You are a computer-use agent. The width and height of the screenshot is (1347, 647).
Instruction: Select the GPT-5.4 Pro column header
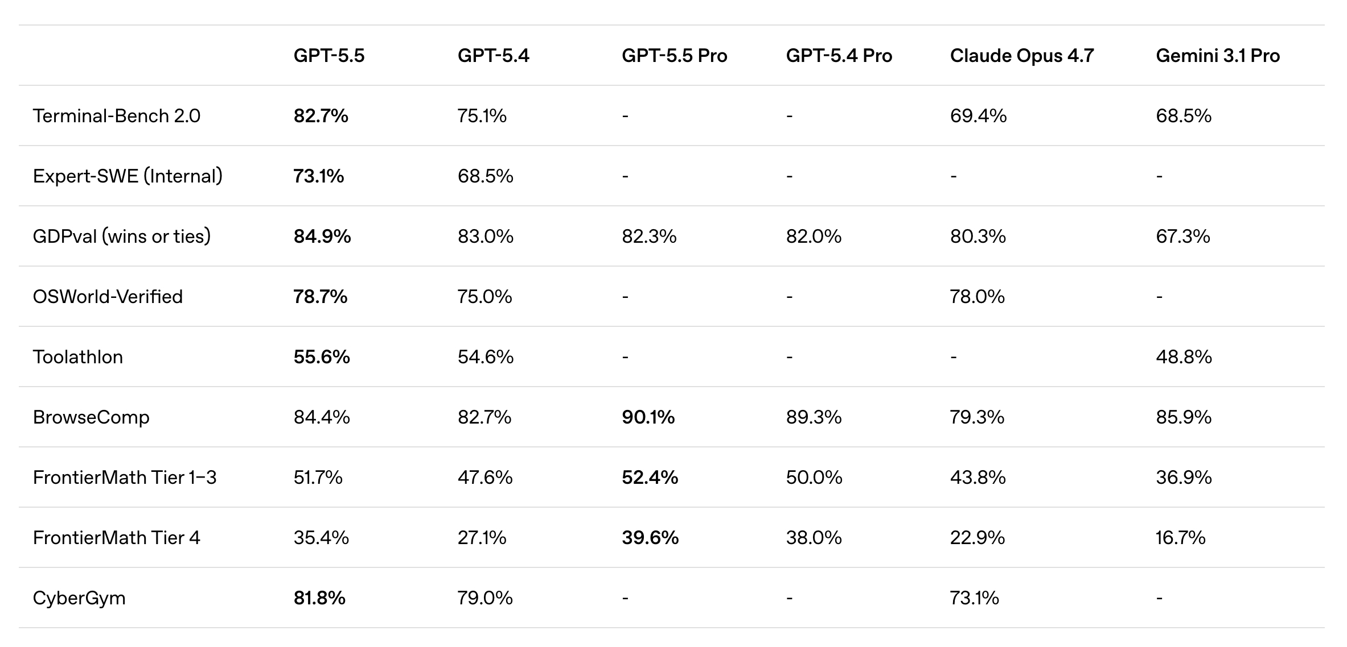(x=839, y=56)
